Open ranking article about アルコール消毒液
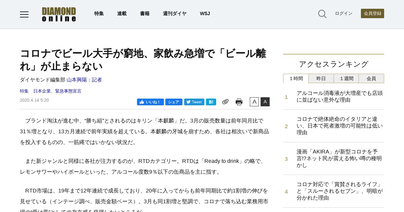Image resolution: width=404 pixels, height=212 pixels. pyautogui.click(x=340, y=97)
